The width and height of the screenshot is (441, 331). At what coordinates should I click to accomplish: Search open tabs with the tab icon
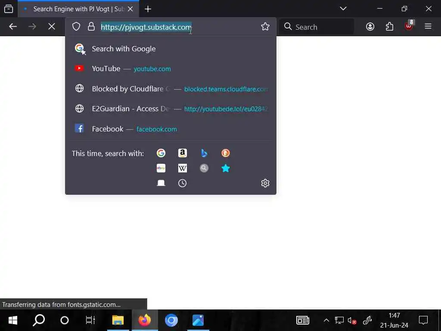[161, 183]
